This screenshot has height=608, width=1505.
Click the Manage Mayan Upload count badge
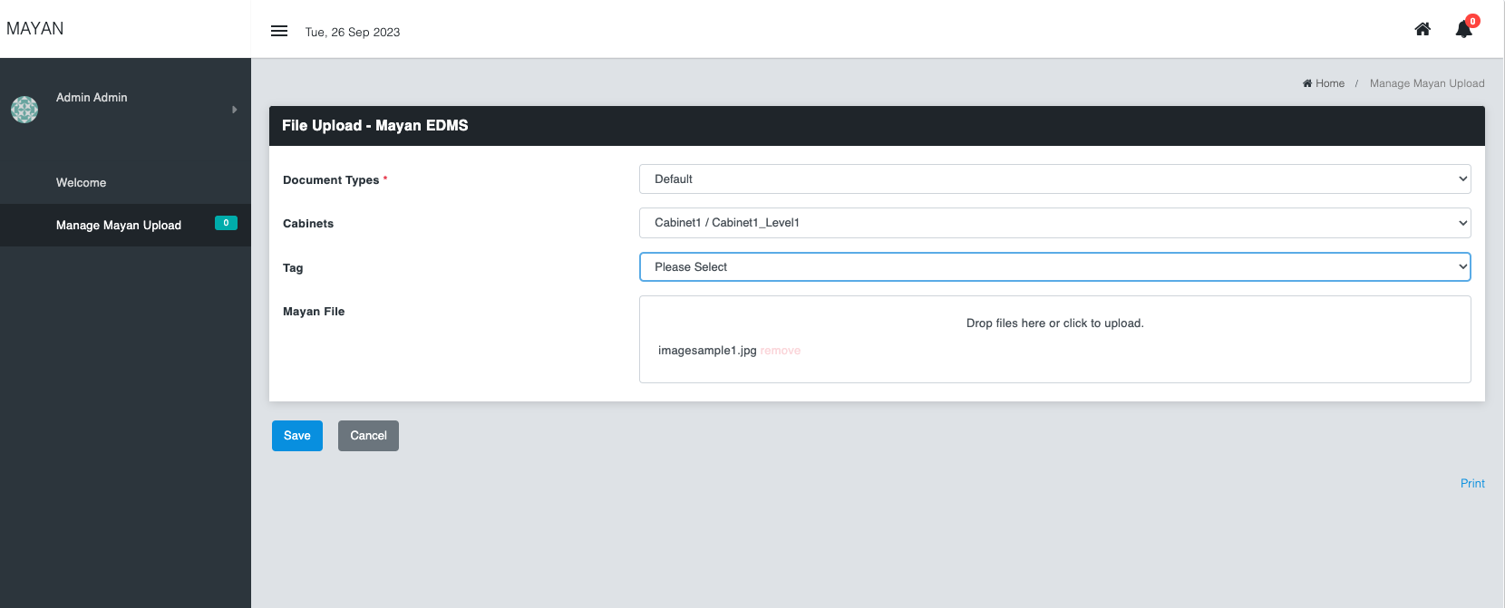(226, 223)
